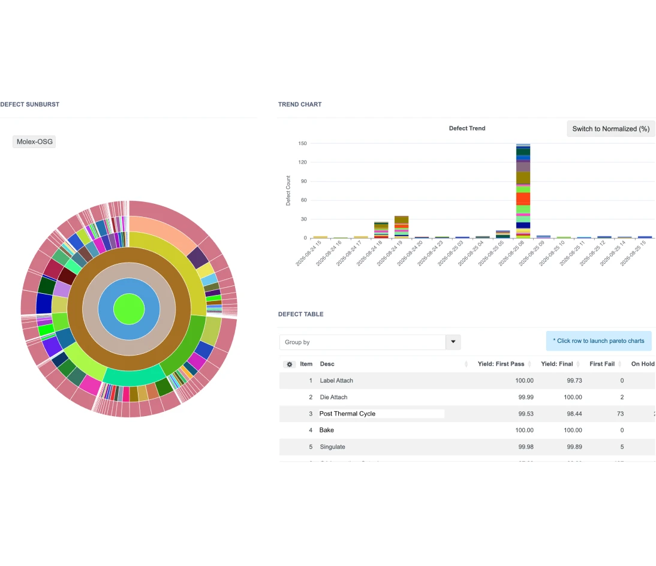656x566 pixels.
Task: Expand the Group by dropdown arrow
Action: tap(453, 342)
